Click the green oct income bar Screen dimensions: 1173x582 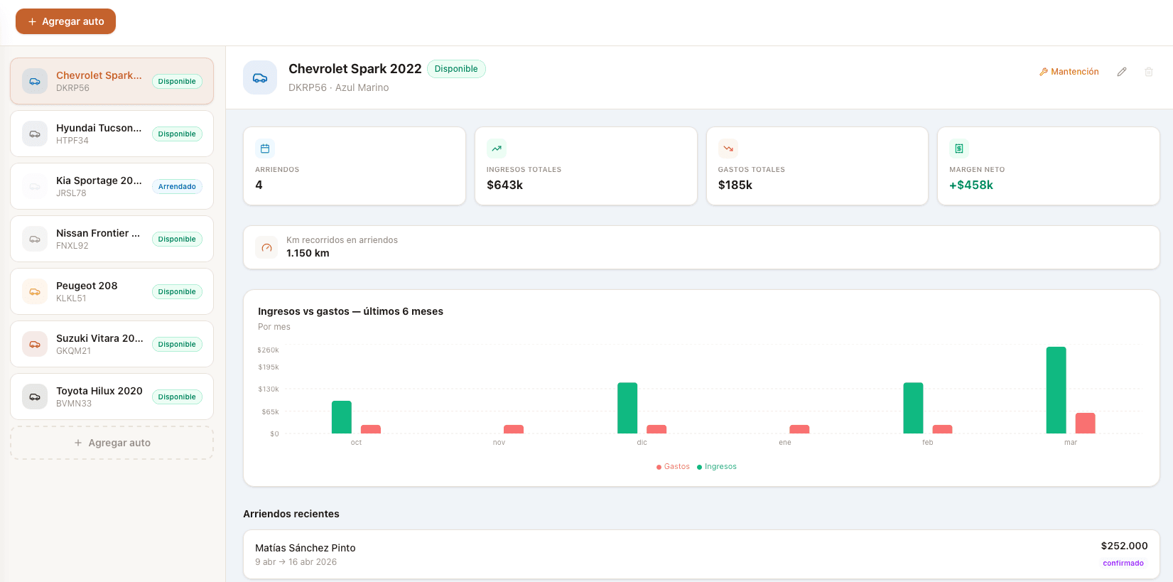coord(342,417)
